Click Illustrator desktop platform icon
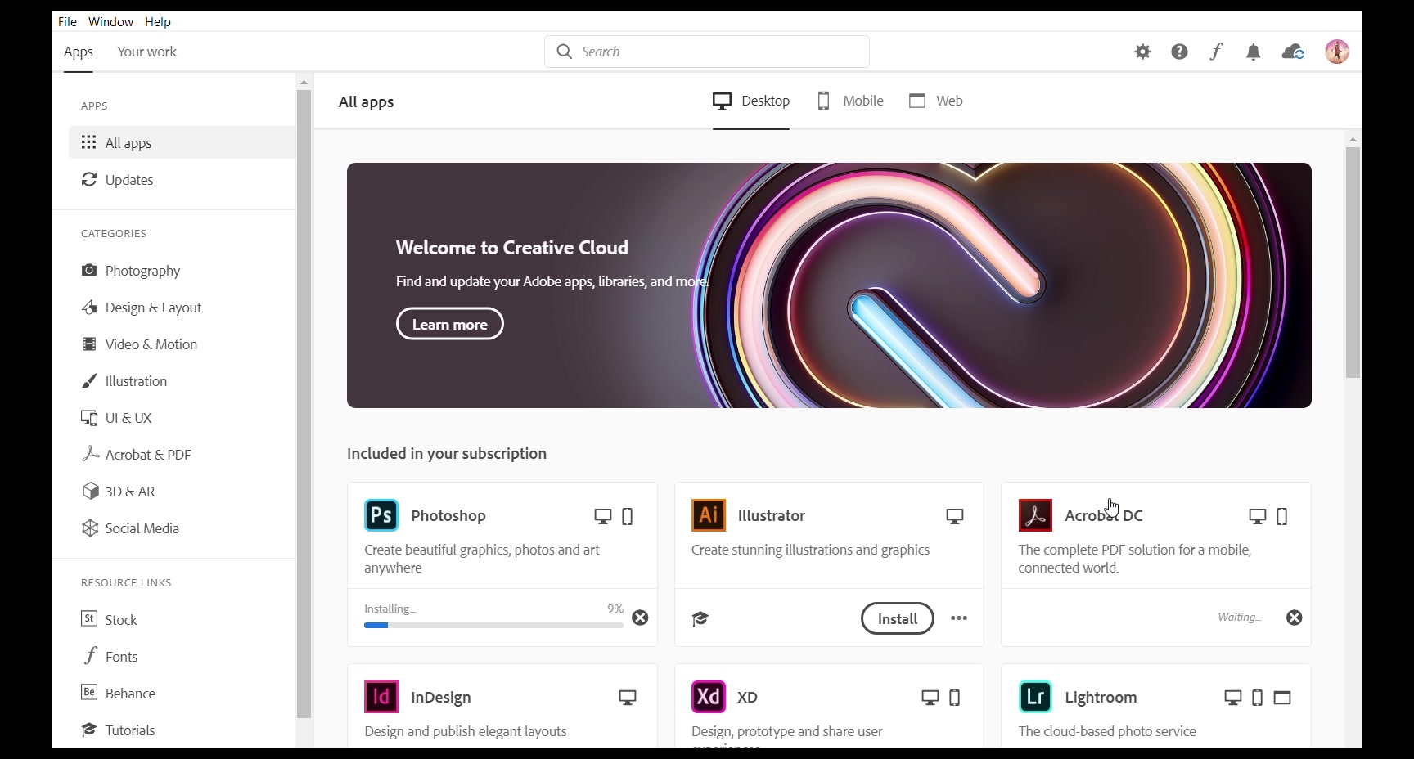 pyautogui.click(x=955, y=516)
